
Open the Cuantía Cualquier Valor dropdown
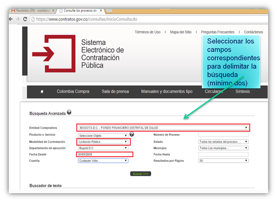click(103, 161)
